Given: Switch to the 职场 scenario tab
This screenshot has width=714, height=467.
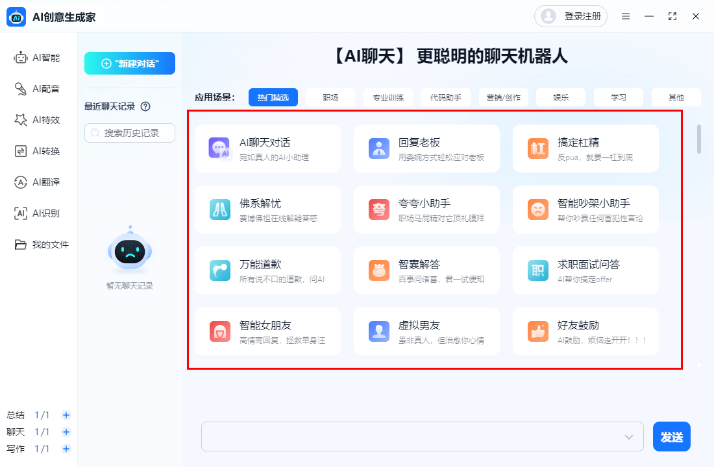Looking at the screenshot, I should pos(330,97).
